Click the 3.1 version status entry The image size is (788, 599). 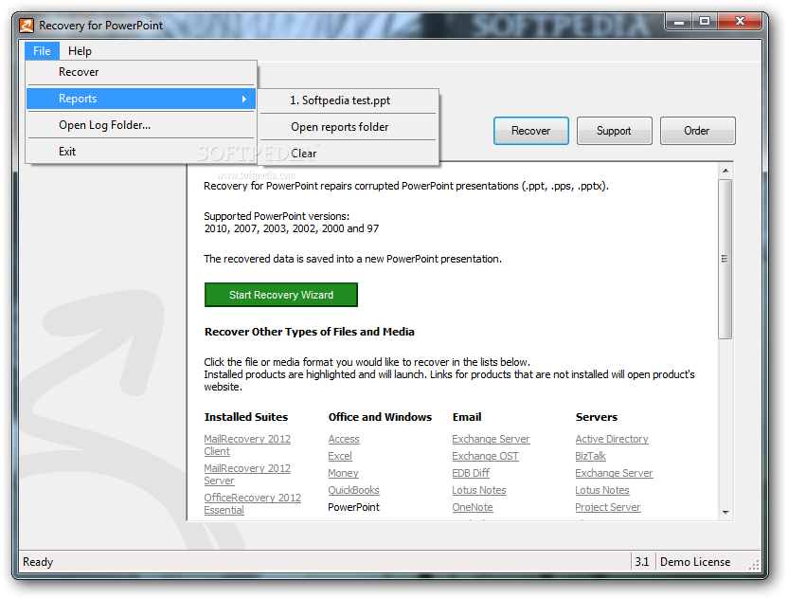[642, 562]
